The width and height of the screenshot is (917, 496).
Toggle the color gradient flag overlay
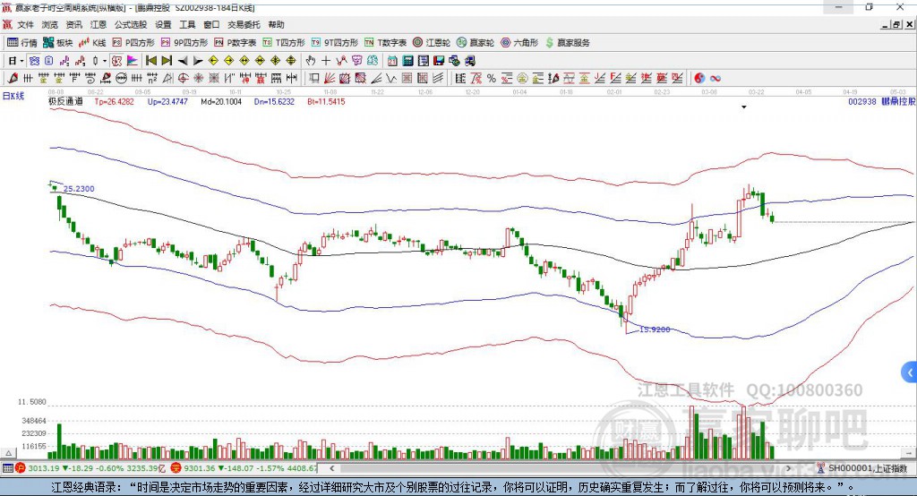[133, 60]
